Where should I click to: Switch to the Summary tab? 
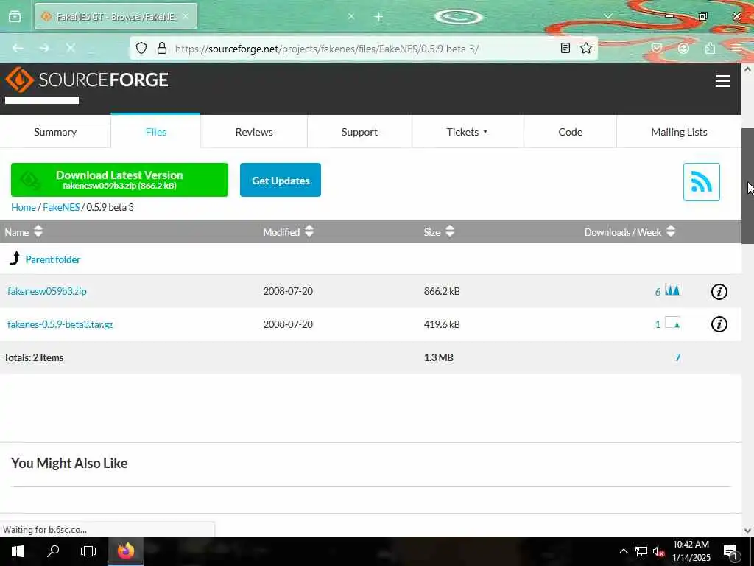(55, 132)
